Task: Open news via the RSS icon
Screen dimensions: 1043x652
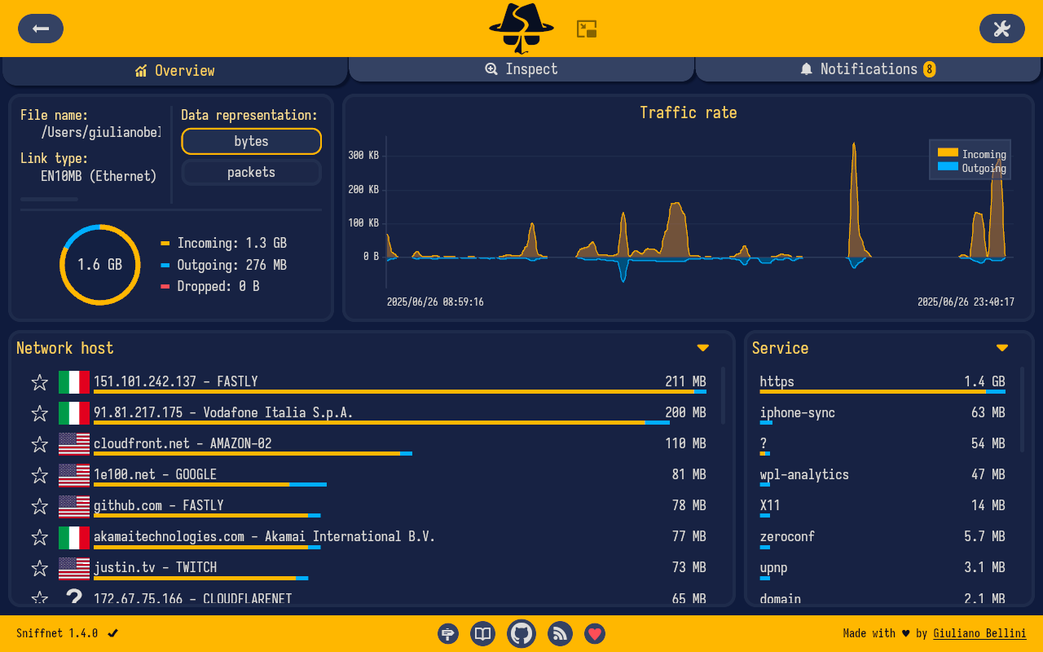Action: click(560, 633)
